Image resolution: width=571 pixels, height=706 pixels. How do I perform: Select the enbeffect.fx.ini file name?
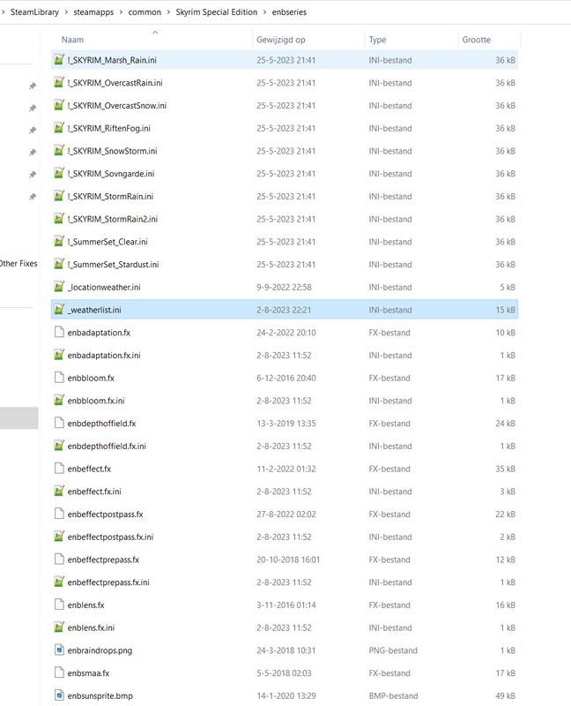94,492
